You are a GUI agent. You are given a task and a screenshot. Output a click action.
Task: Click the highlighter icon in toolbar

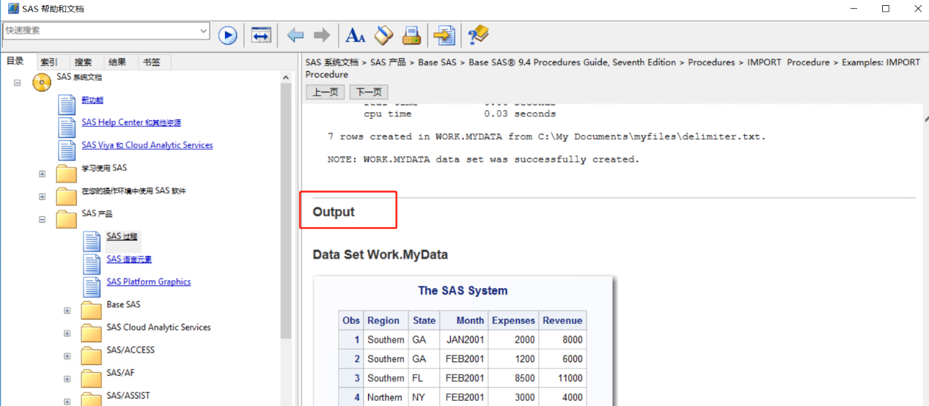coord(383,35)
